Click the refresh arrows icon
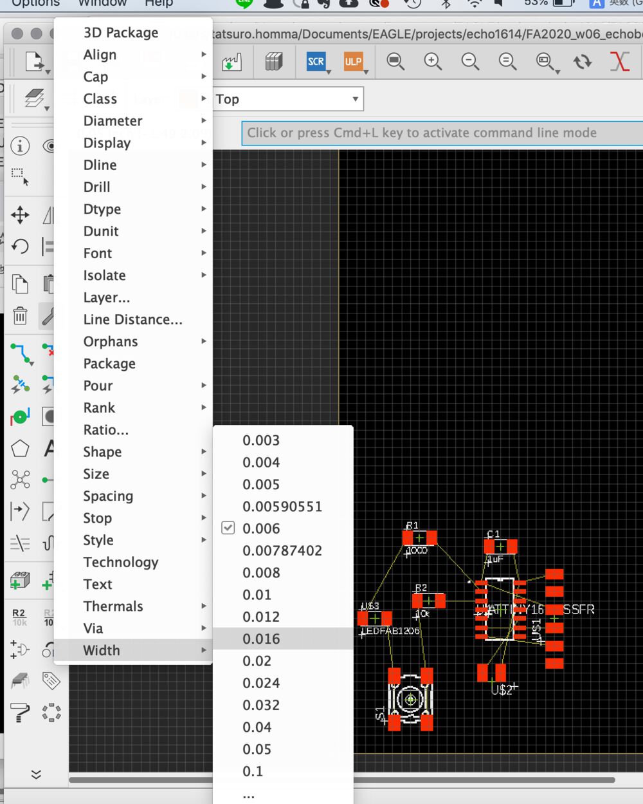643x804 pixels. click(583, 62)
